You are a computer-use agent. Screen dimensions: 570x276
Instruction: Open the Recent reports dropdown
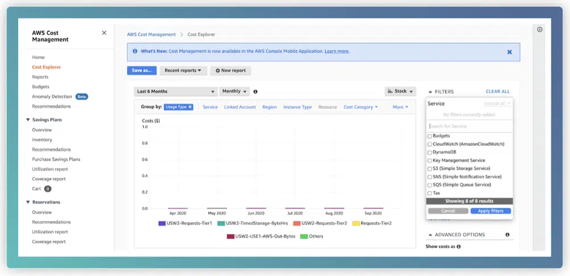click(183, 71)
